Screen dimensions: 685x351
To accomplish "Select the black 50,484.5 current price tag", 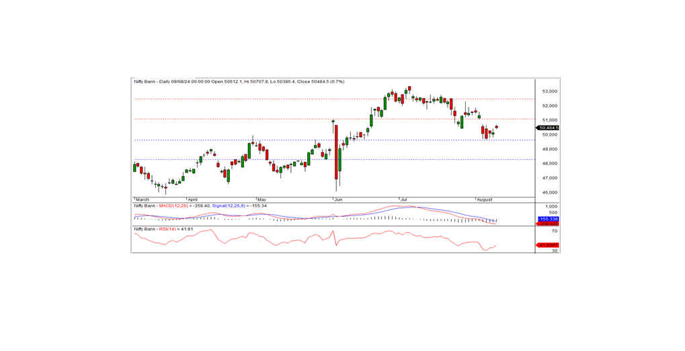I will pyautogui.click(x=549, y=128).
